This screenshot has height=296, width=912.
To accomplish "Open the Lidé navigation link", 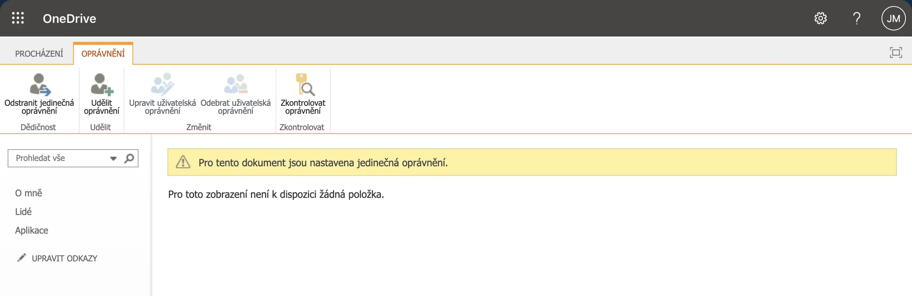I will (x=23, y=212).
